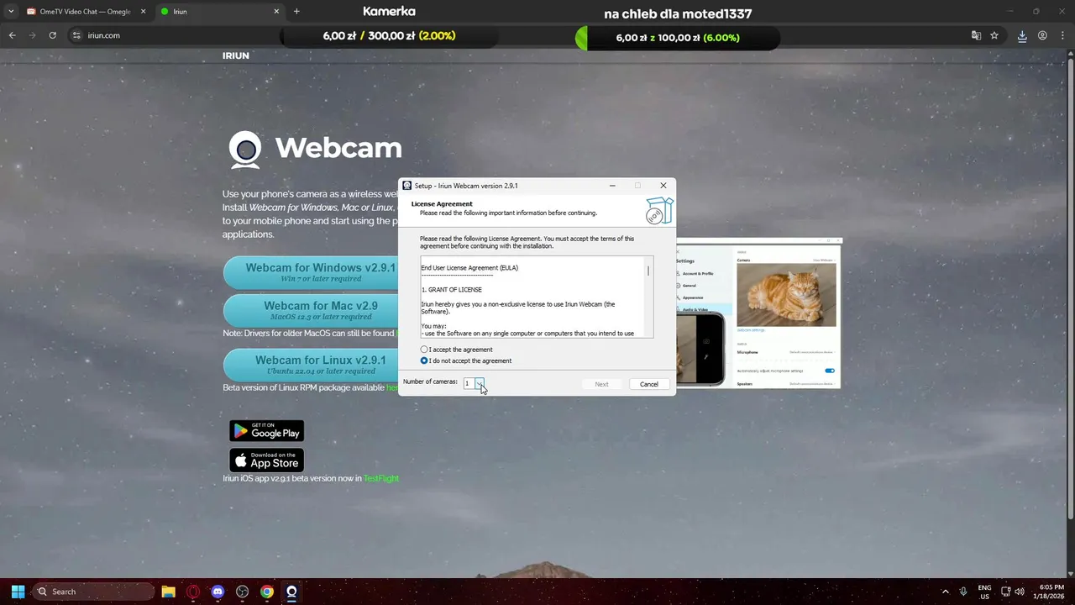1075x605 pixels.
Task: Open the browser profile icon
Action: pyautogui.click(x=1042, y=35)
